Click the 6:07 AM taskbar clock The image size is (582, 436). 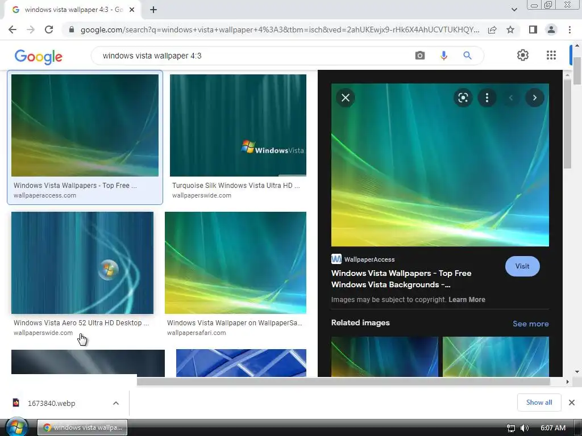pos(552,428)
